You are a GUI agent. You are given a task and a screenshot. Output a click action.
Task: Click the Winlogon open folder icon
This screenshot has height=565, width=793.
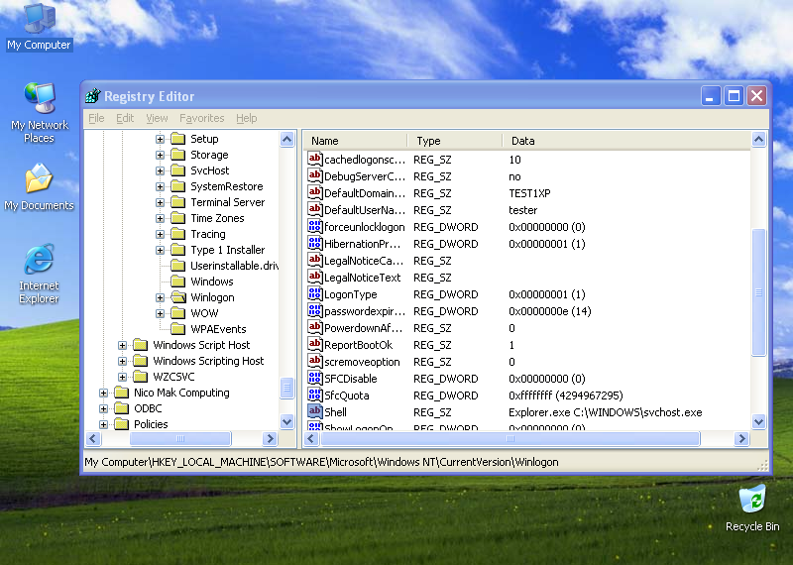pyautogui.click(x=178, y=297)
